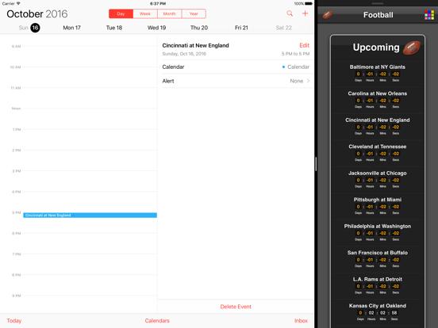Click the 9 AM hour label
The height and width of the screenshot is (328, 438).
point(16,46)
